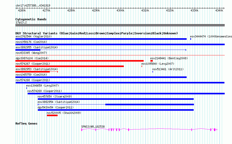Click the SPNS3 gene arrow end
The image size is (232, 144).
pyautogui.click(x=217, y=130)
